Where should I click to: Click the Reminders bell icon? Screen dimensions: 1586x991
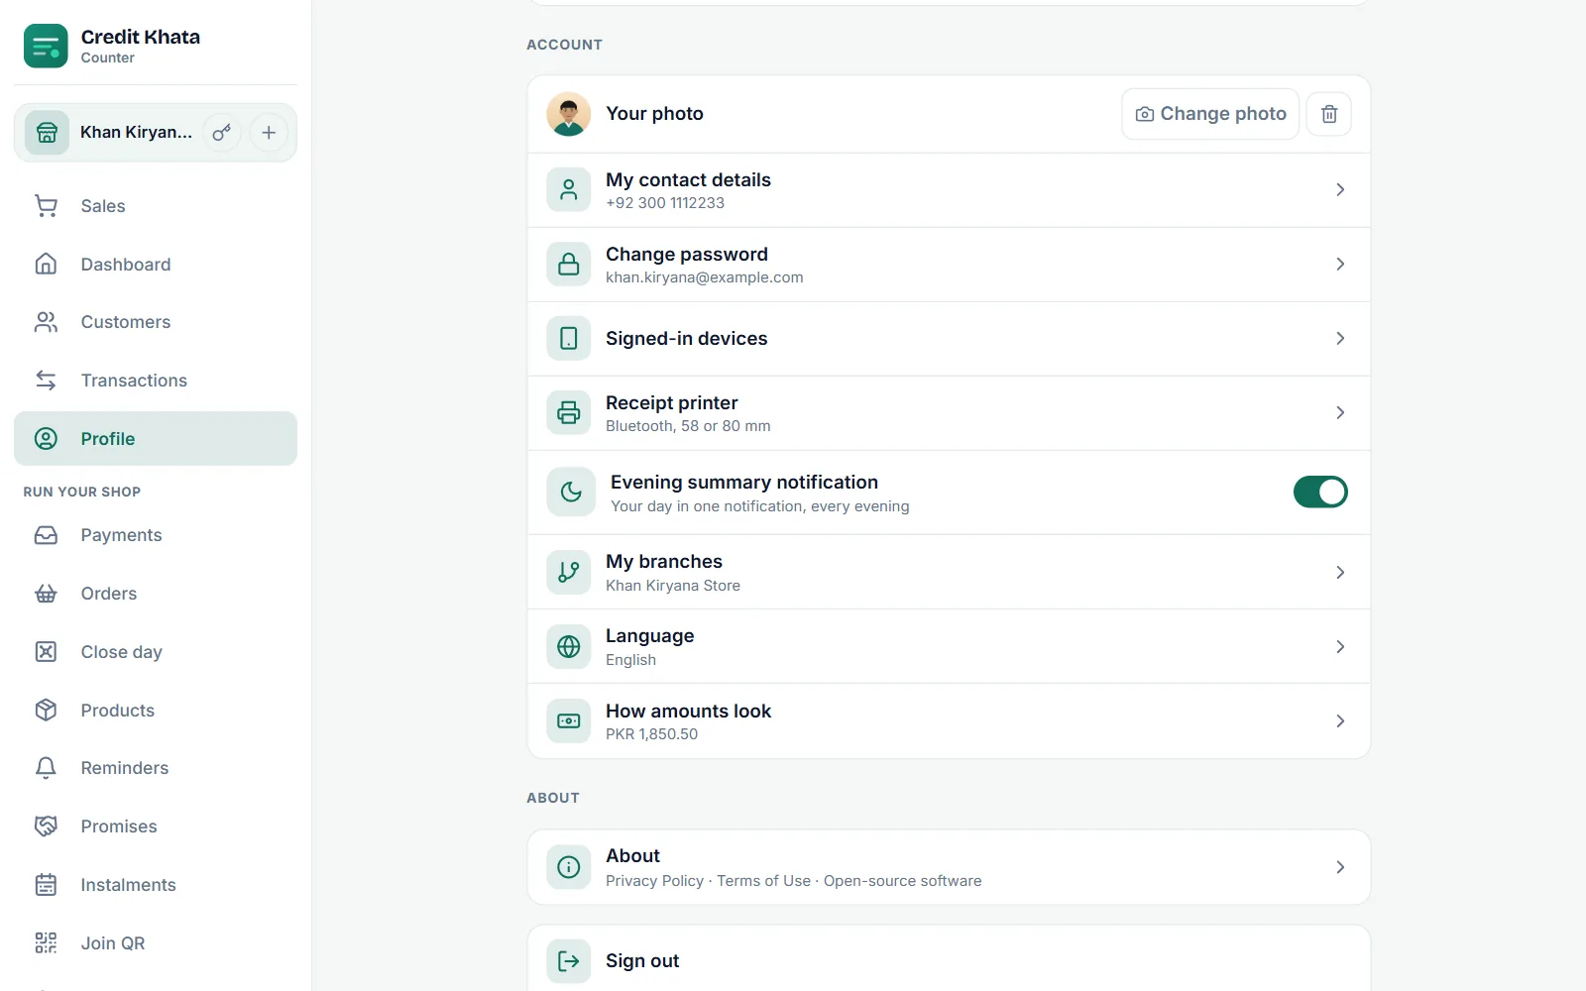(x=46, y=768)
